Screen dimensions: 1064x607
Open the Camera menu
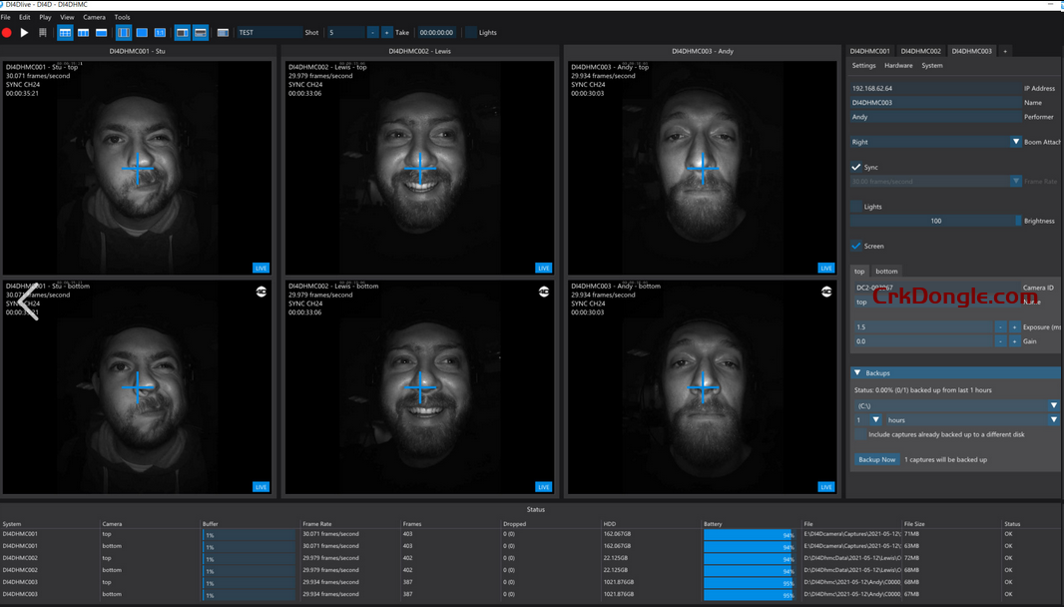pyautogui.click(x=94, y=17)
